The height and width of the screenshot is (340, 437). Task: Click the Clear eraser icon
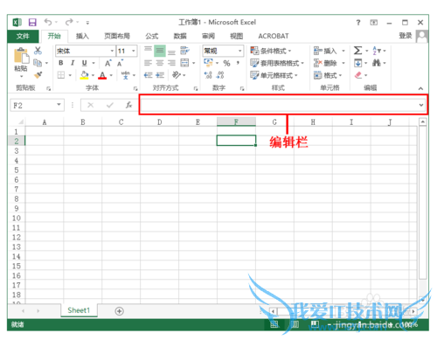tap(358, 75)
